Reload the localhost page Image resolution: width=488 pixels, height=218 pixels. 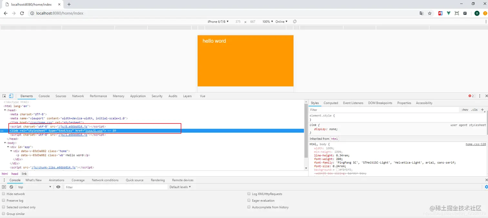point(22,13)
